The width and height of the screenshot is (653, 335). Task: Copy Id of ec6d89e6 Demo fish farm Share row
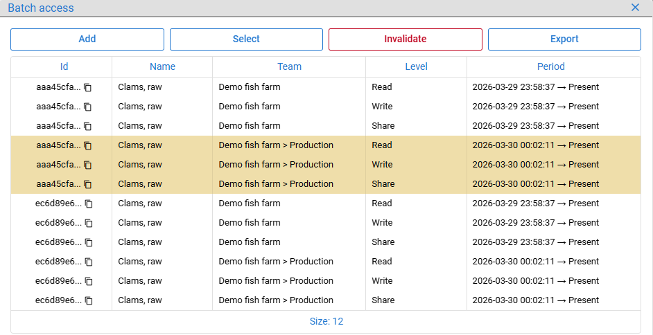89,242
